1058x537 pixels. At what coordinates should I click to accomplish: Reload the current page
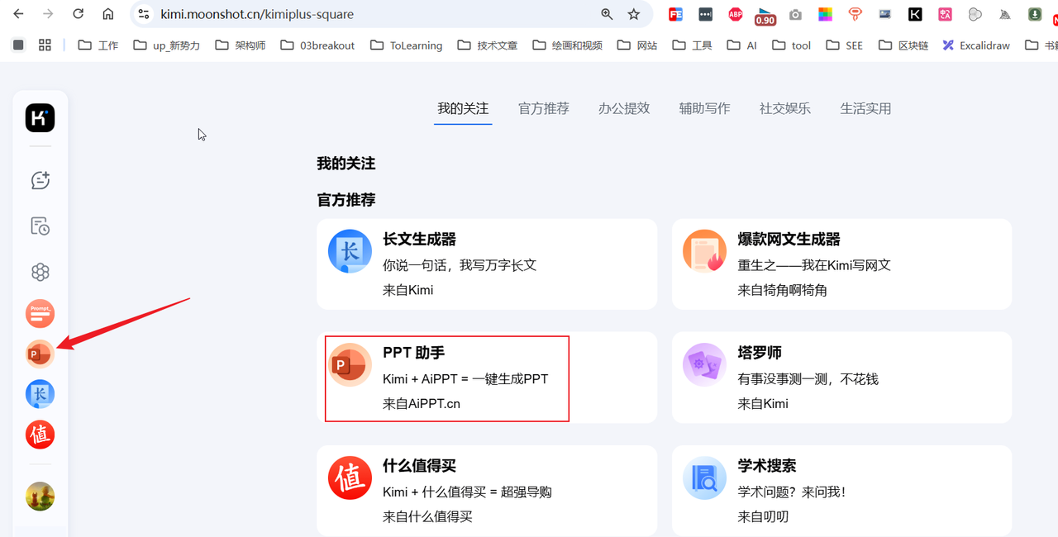[x=78, y=14]
